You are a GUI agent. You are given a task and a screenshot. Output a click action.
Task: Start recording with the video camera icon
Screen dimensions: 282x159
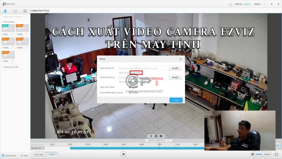point(161,136)
